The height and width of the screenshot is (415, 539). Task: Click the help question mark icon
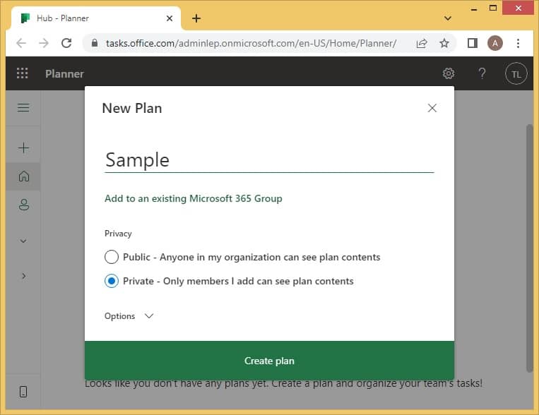pos(482,73)
